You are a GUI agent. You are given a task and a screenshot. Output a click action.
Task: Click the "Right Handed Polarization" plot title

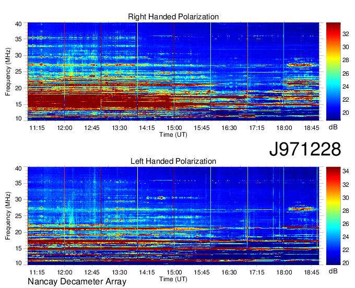[x=173, y=17]
